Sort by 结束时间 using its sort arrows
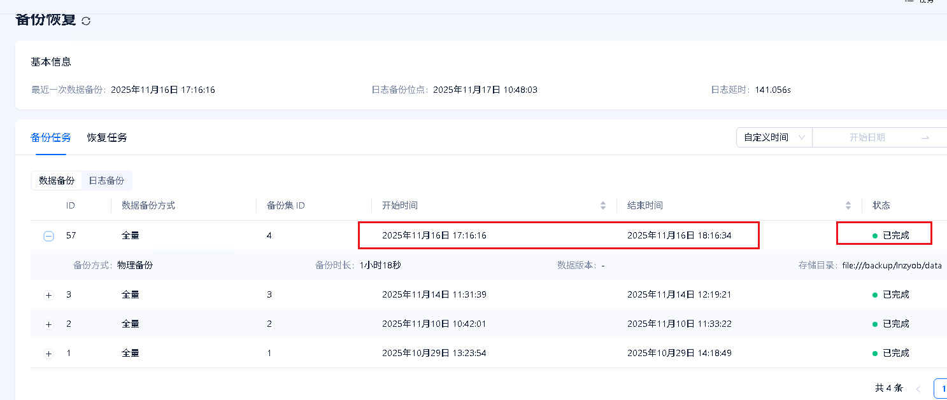 pyautogui.click(x=848, y=205)
